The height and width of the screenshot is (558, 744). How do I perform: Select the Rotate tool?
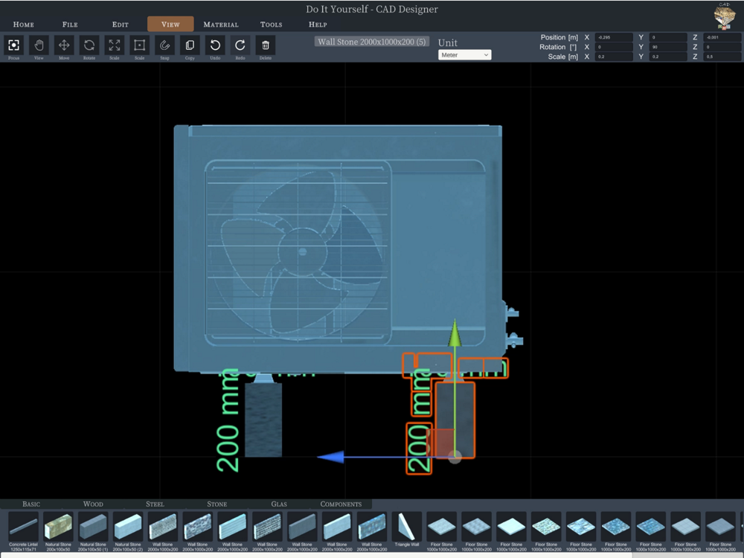89,45
